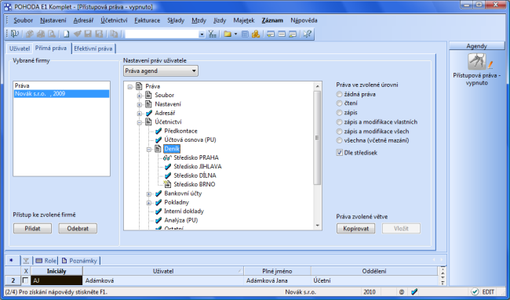Click the tree scrollbar up arrow
510x300 pixels.
coord(317,86)
